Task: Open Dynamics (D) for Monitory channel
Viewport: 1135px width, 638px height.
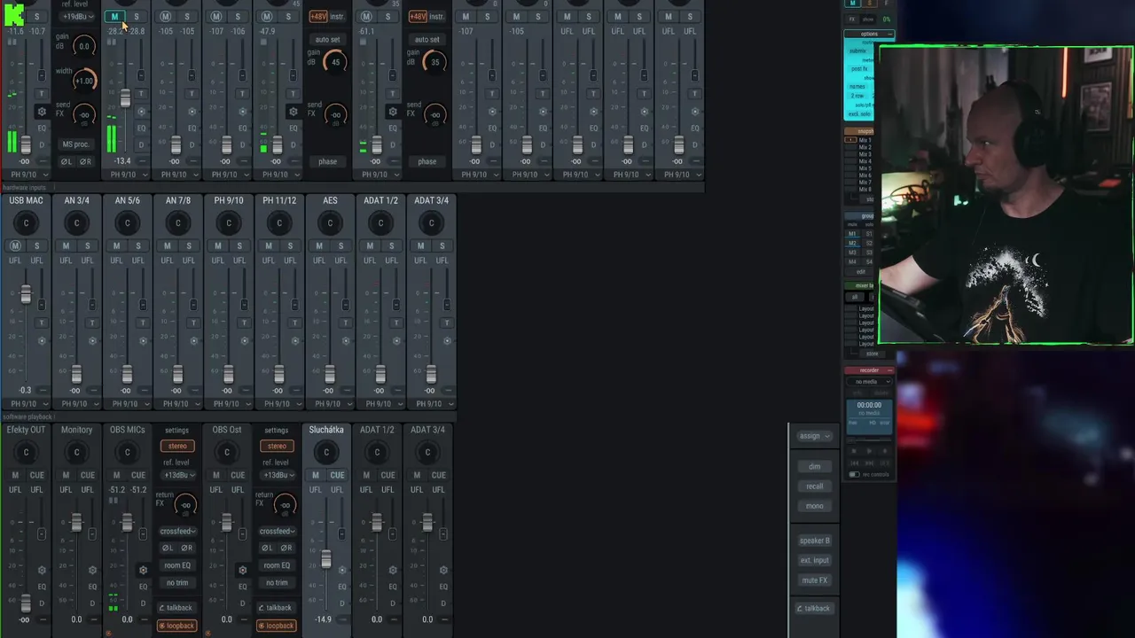Action: [92, 603]
